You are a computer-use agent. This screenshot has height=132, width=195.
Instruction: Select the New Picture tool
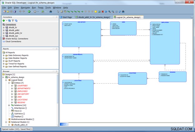click(x=99, y=11)
